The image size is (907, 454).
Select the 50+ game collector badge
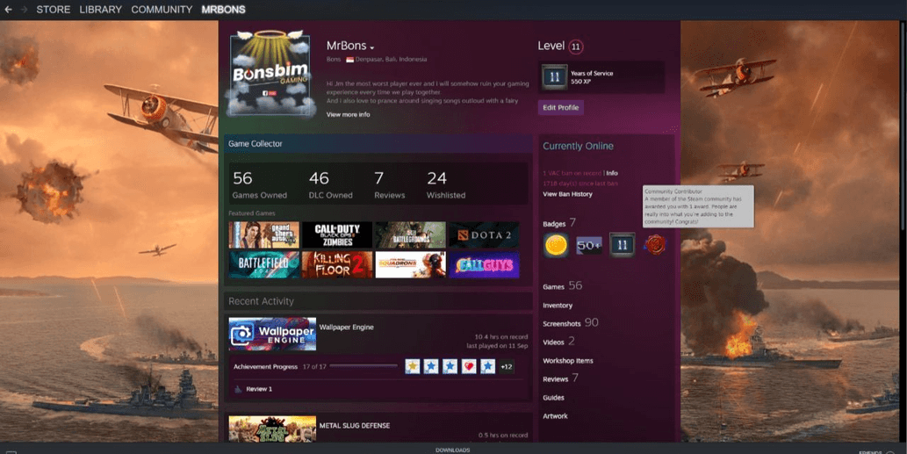[589, 246]
